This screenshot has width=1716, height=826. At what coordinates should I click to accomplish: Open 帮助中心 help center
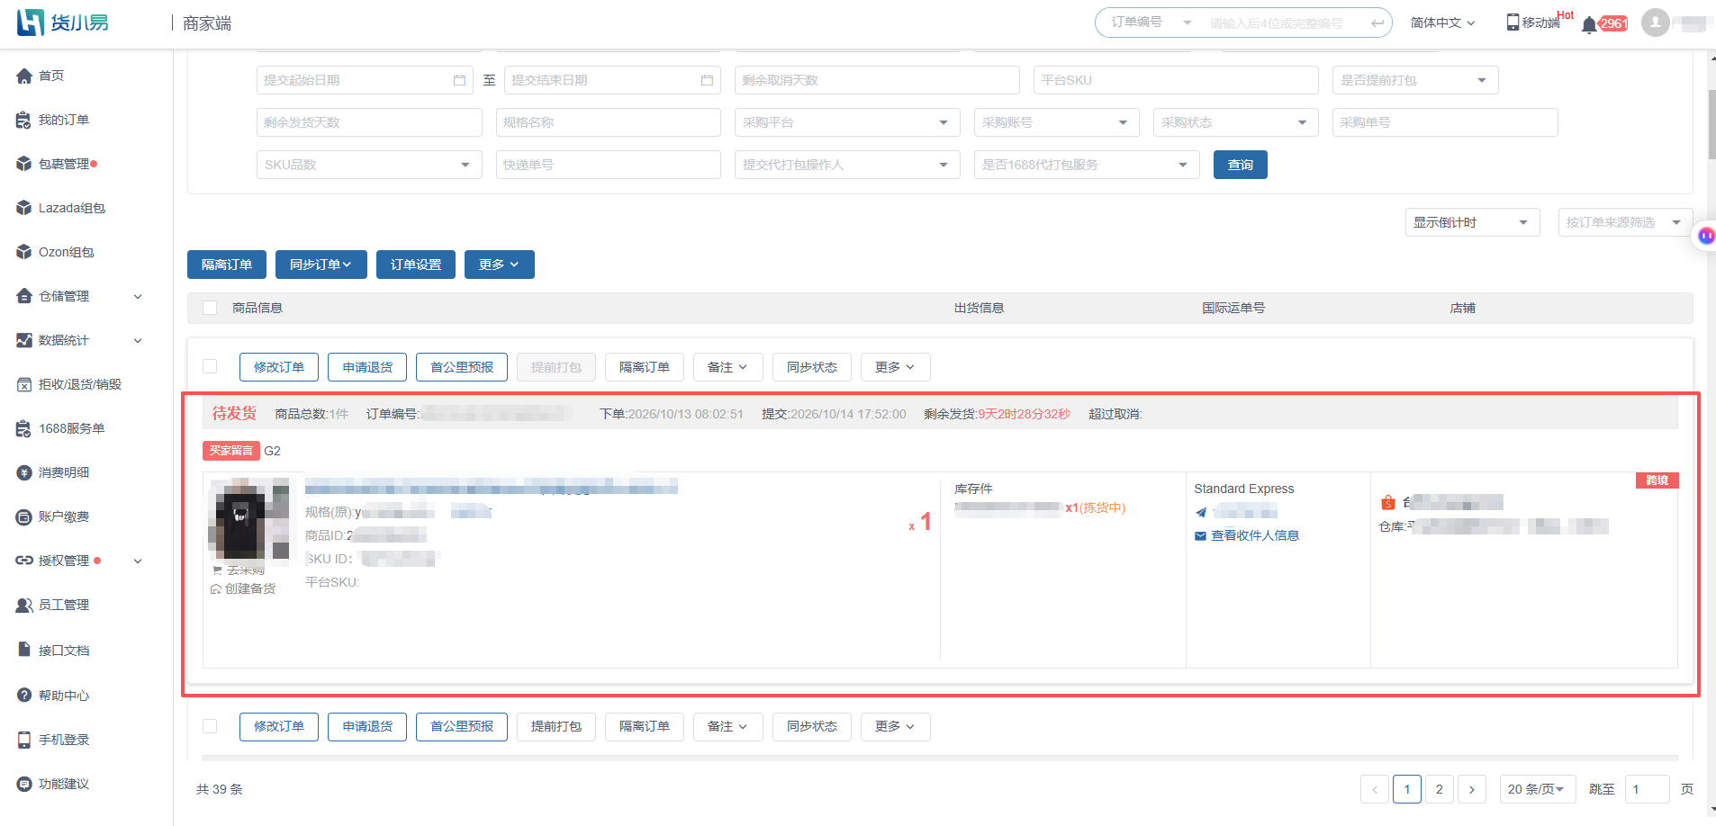(63, 695)
